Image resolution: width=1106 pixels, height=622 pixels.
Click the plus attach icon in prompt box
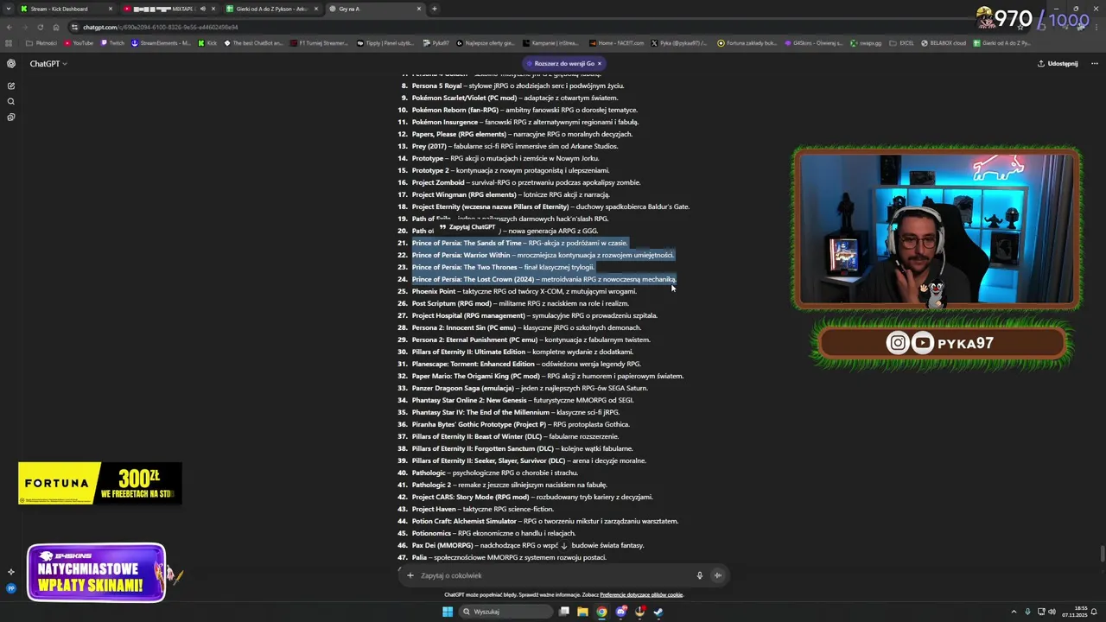click(x=410, y=575)
